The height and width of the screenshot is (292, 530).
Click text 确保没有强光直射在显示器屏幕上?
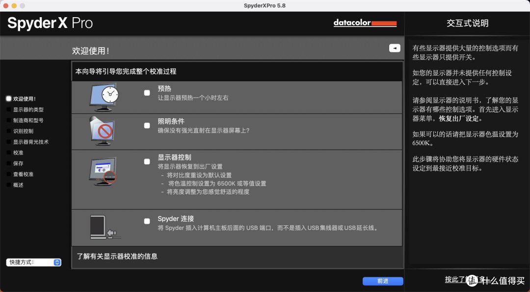point(204,131)
